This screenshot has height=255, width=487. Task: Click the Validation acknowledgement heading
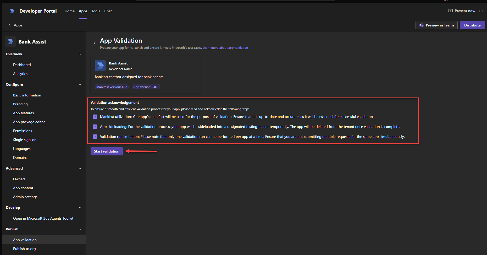115,102
